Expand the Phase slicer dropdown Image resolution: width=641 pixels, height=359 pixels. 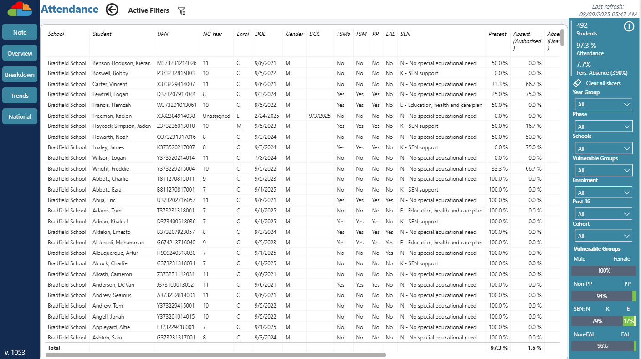coord(602,126)
